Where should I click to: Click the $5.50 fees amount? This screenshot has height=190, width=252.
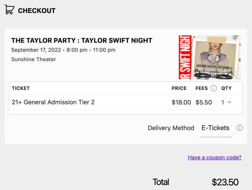click(x=204, y=102)
